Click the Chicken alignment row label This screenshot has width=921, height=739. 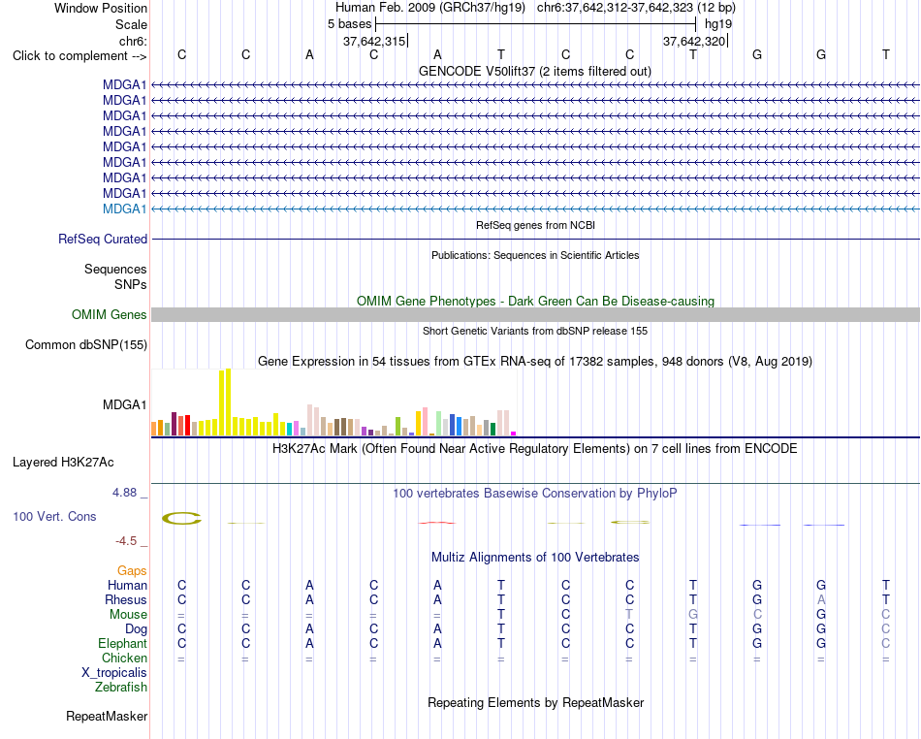[x=124, y=658]
